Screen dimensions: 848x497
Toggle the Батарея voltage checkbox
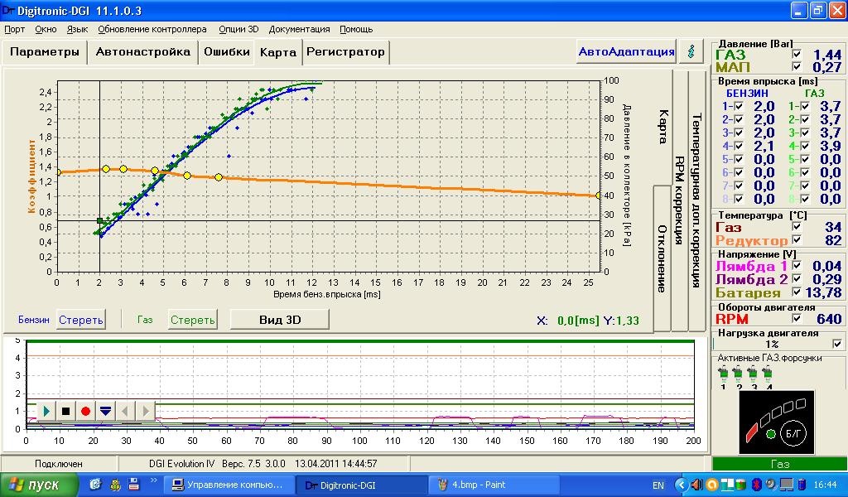796,292
